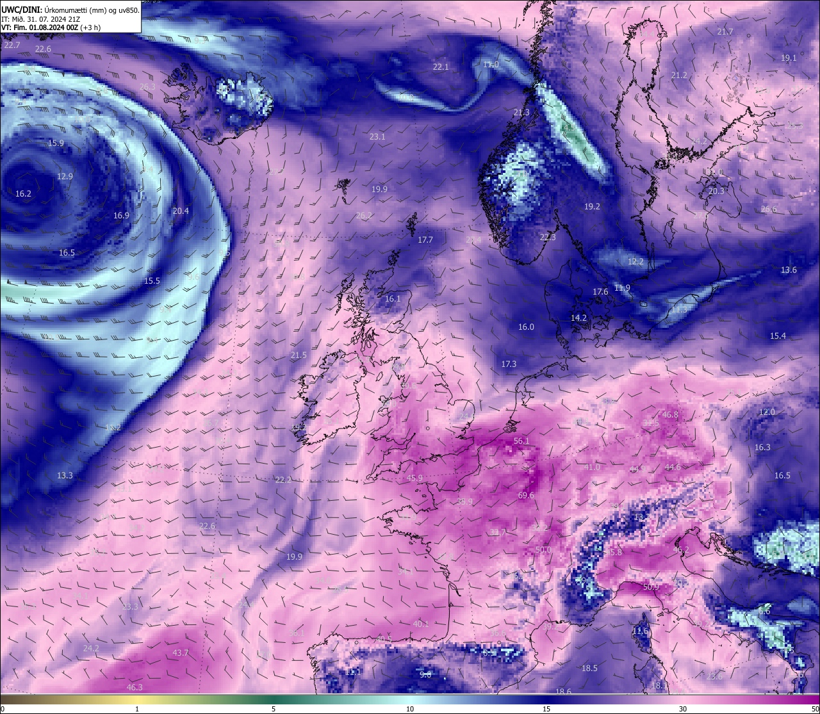Click the map value 45.9
This screenshot has width=820, height=714.
click(415, 478)
